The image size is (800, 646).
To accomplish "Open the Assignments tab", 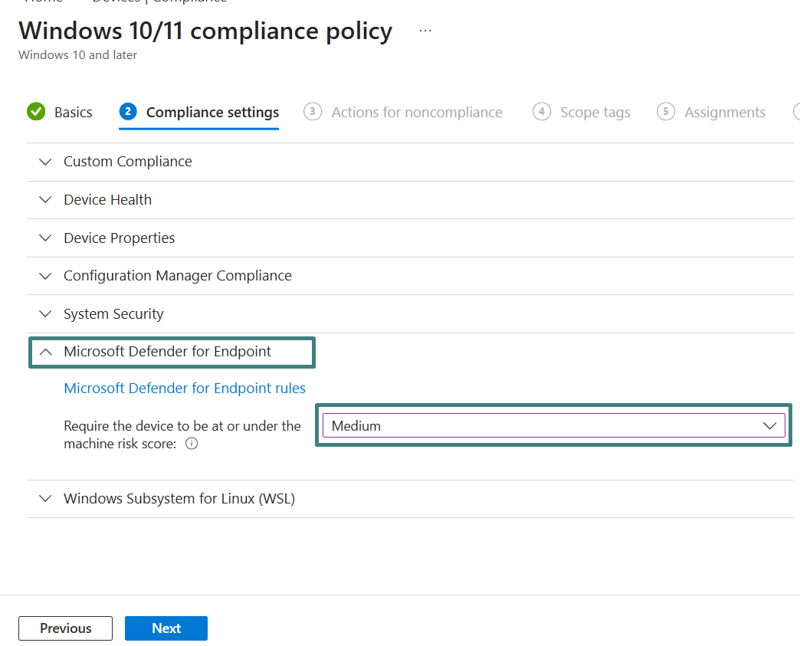I will point(724,113).
